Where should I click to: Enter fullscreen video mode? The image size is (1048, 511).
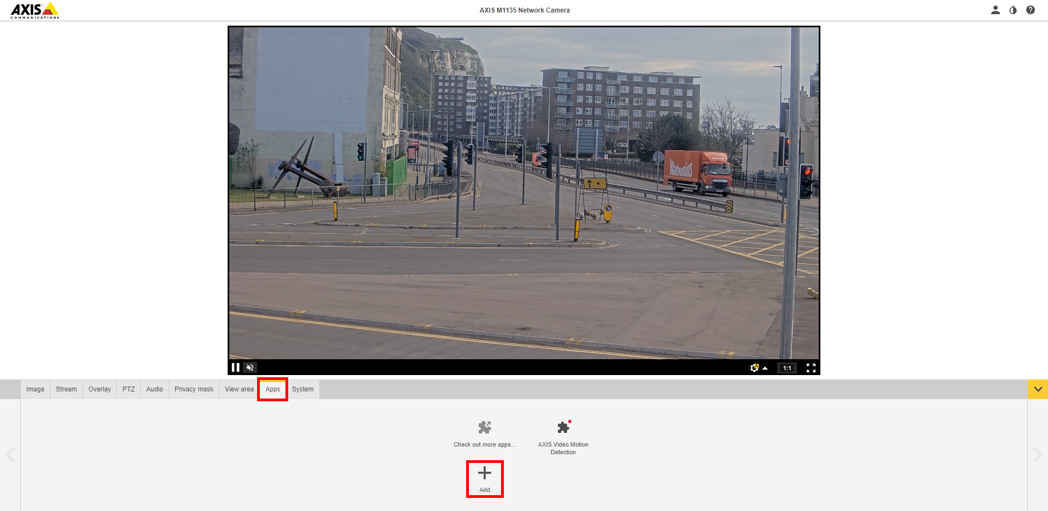811,368
